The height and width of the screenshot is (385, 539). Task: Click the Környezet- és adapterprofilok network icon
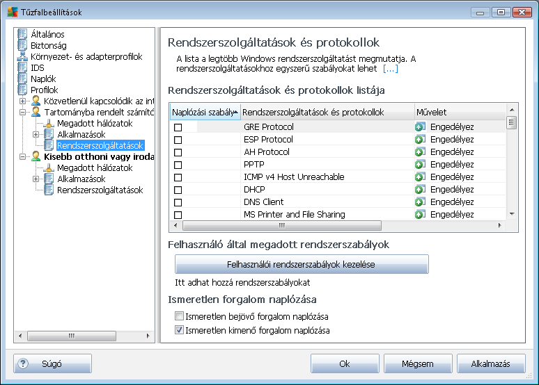pos(22,56)
